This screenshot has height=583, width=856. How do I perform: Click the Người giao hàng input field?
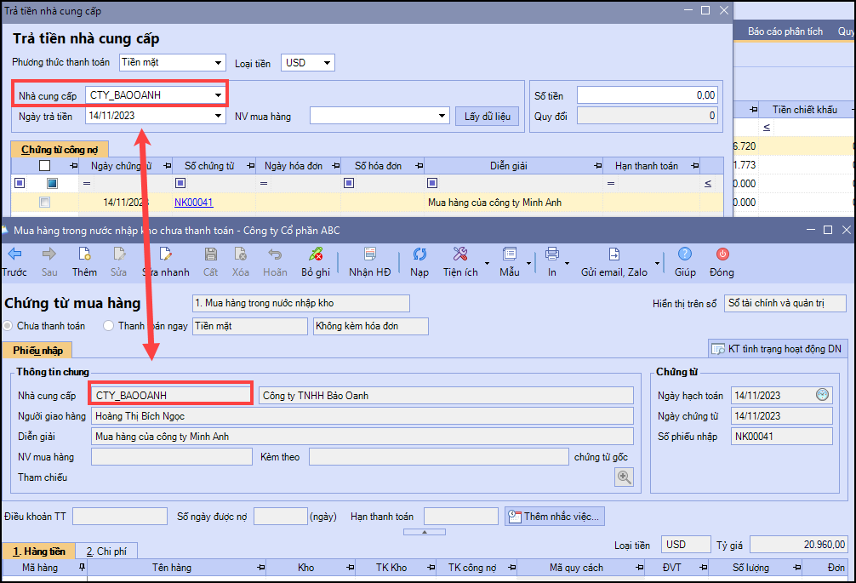tap(362, 416)
